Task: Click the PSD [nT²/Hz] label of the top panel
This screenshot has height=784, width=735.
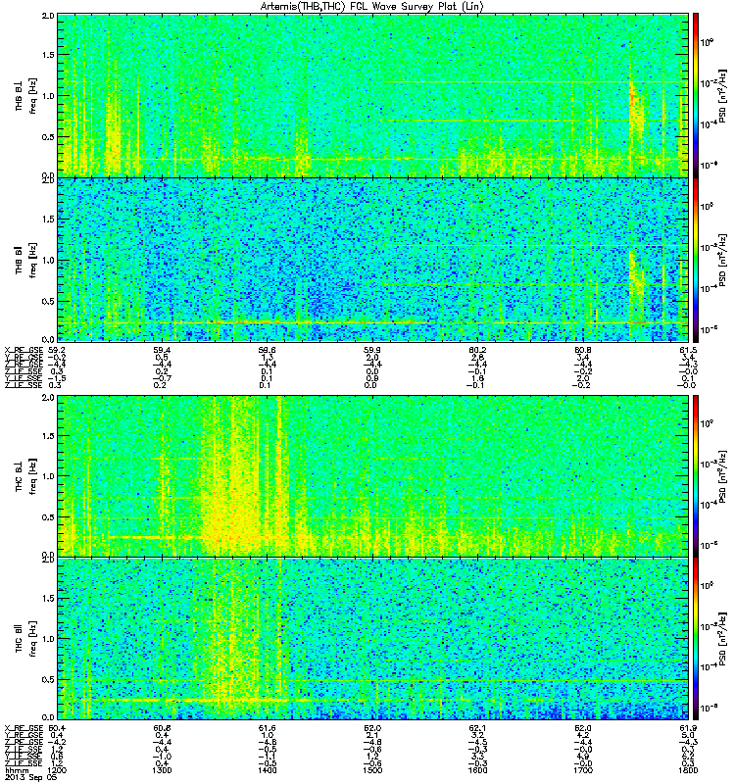Action: [722, 95]
